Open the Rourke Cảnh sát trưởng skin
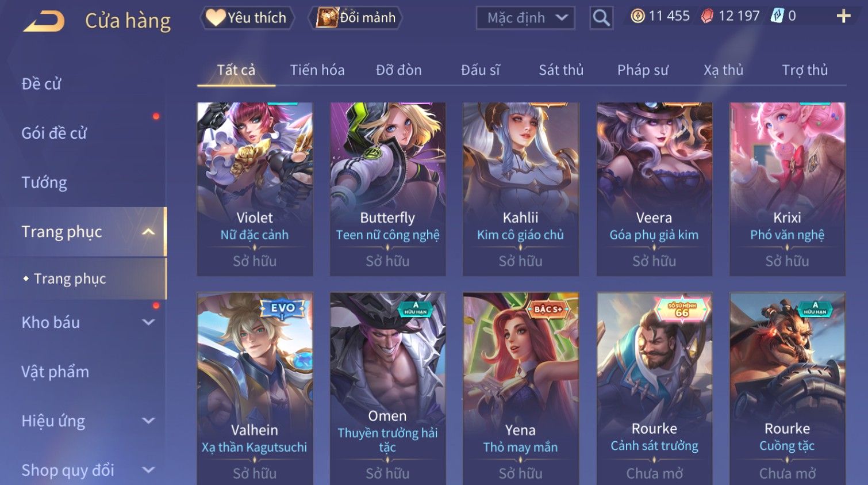This screenshot has height=485, width=868. pos(654,389)
